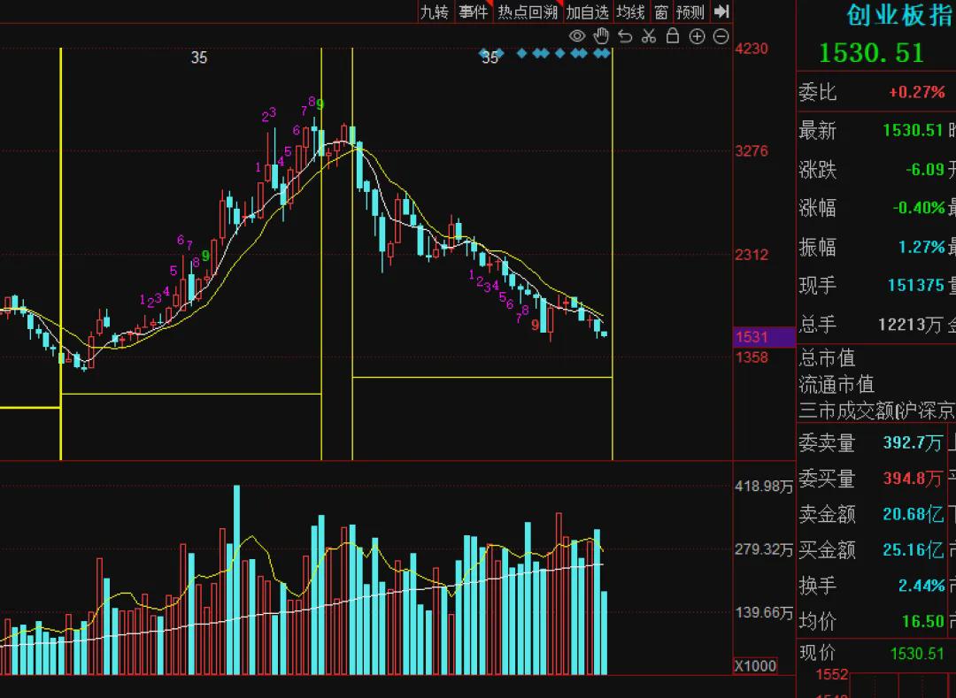This screenshot has width=956, height=698.
Task: Toggle the eye visibility icon above chart
Action: pos(577,36)
